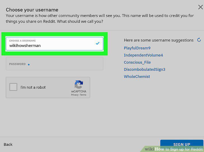Close the sign up dialog
This screenshot has width=204, height=152.
point(200,7)
